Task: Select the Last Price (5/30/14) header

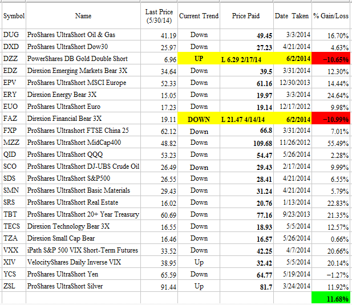Action: pyautogui.click(x=159, y=16)
